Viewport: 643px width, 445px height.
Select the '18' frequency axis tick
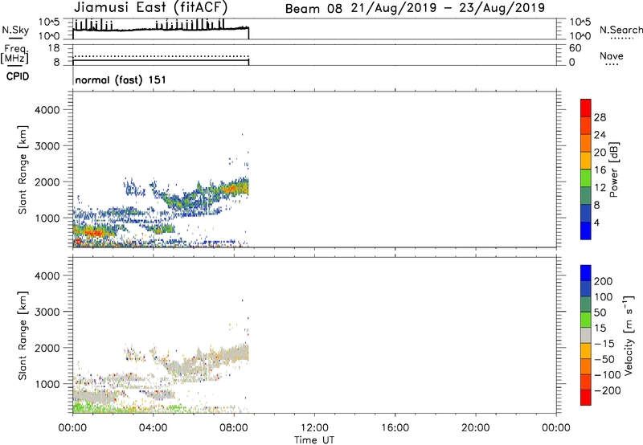pos(54,48)
